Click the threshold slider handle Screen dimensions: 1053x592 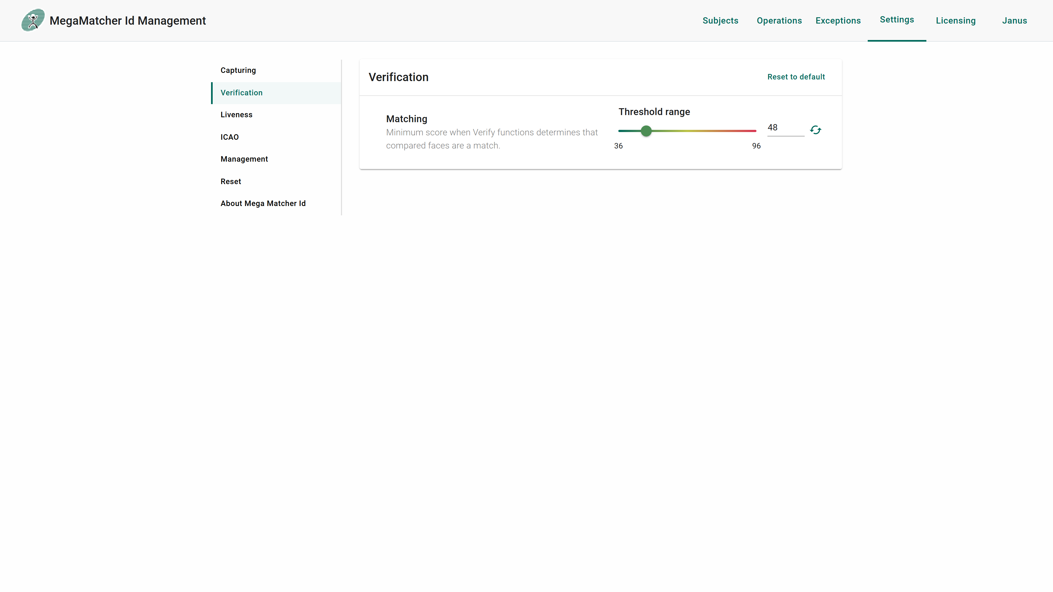(646, 131)
